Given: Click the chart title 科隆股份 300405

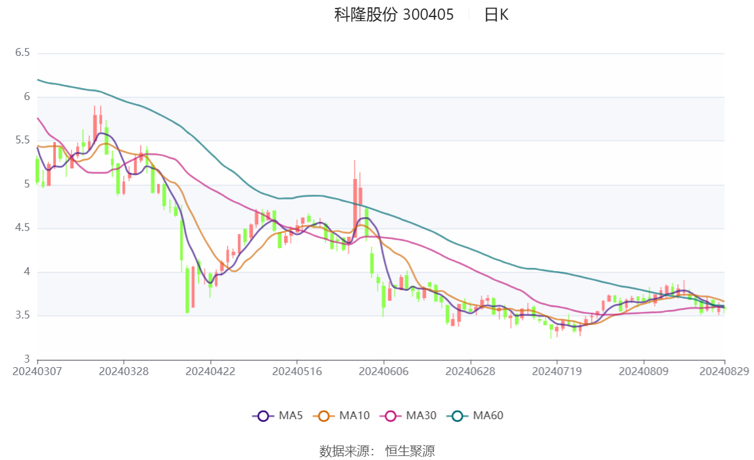Looking at the screenshot, I should point(394,15).
